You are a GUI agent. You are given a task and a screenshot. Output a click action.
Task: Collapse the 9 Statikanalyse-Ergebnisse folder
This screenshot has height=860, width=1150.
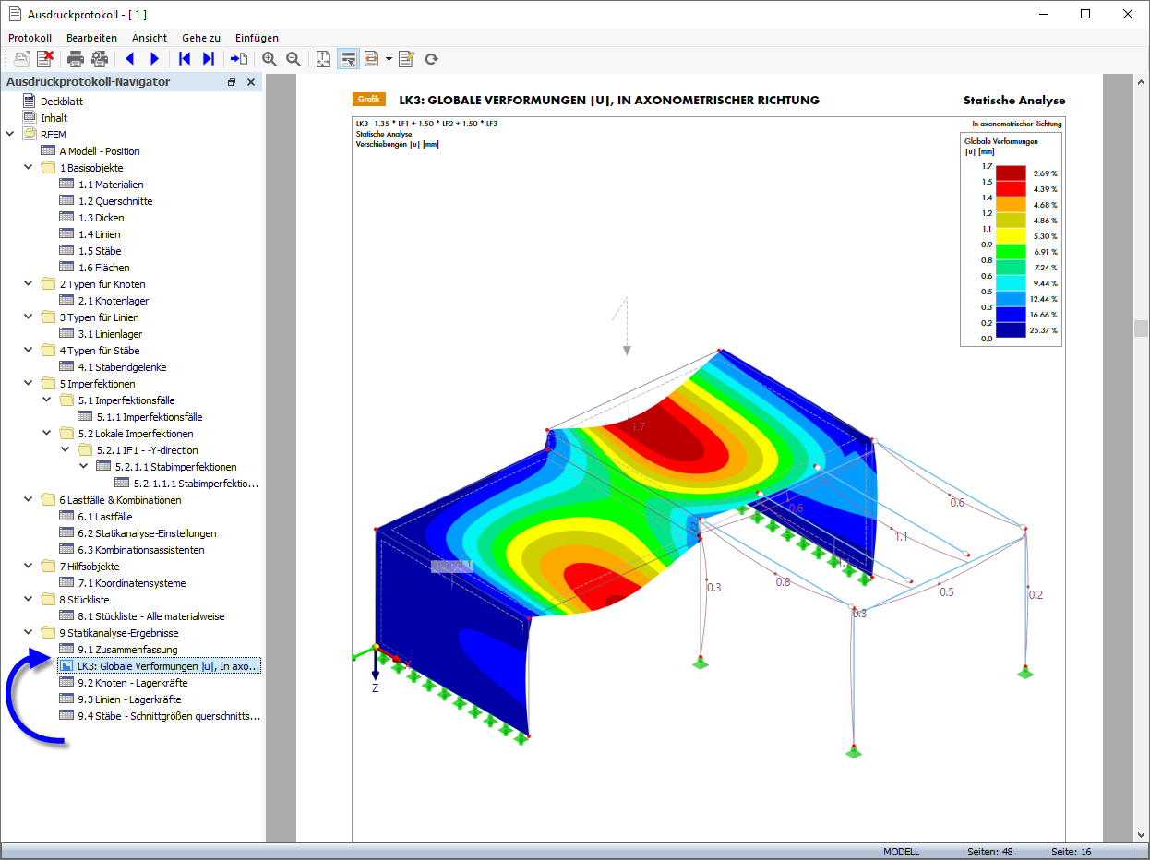28,633
